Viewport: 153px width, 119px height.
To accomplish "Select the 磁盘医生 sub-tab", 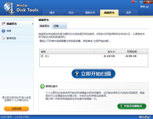I will click(x=46, y=26).
